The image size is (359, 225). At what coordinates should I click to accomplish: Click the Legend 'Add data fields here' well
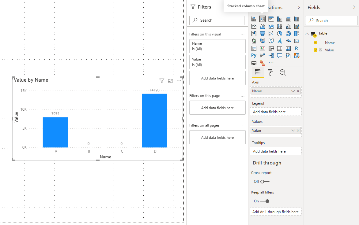click(275, 112)
